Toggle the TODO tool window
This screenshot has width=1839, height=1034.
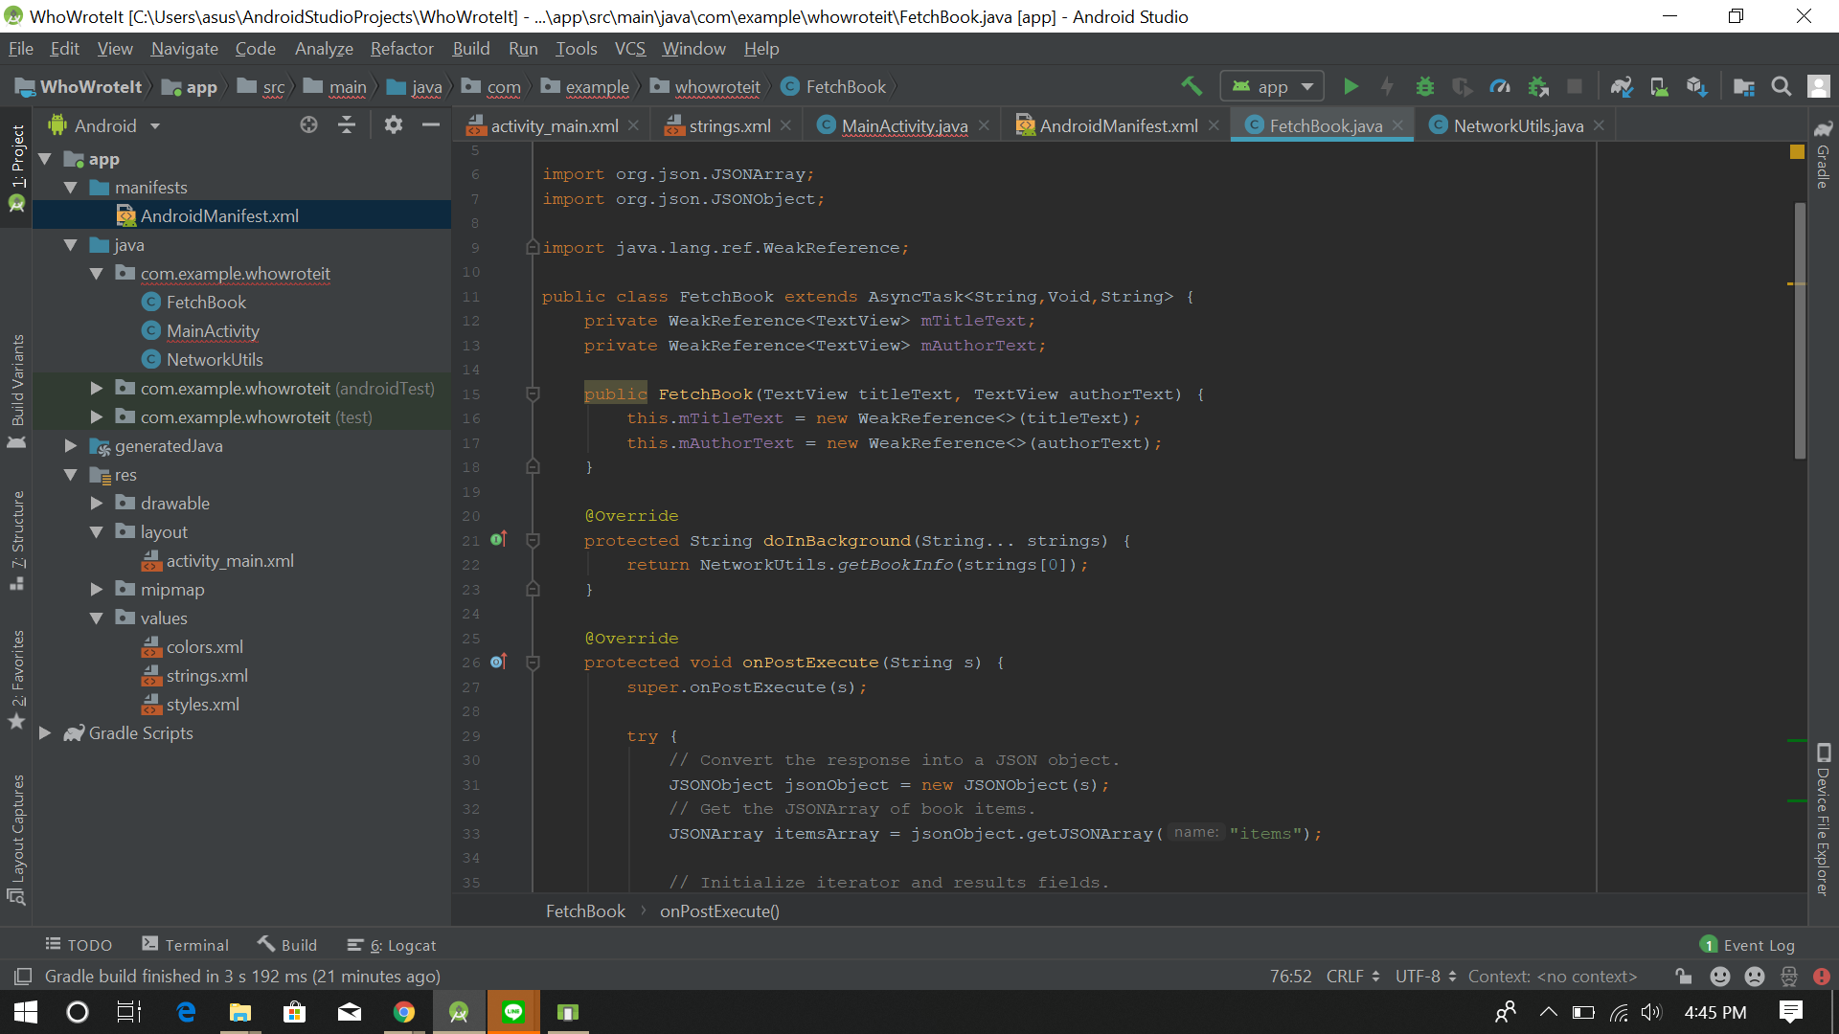click(79, 945)
